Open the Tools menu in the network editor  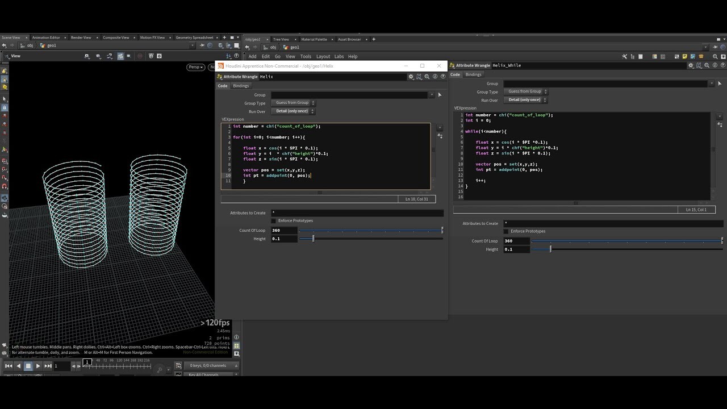pyautogui.click(x=306, y=56)
